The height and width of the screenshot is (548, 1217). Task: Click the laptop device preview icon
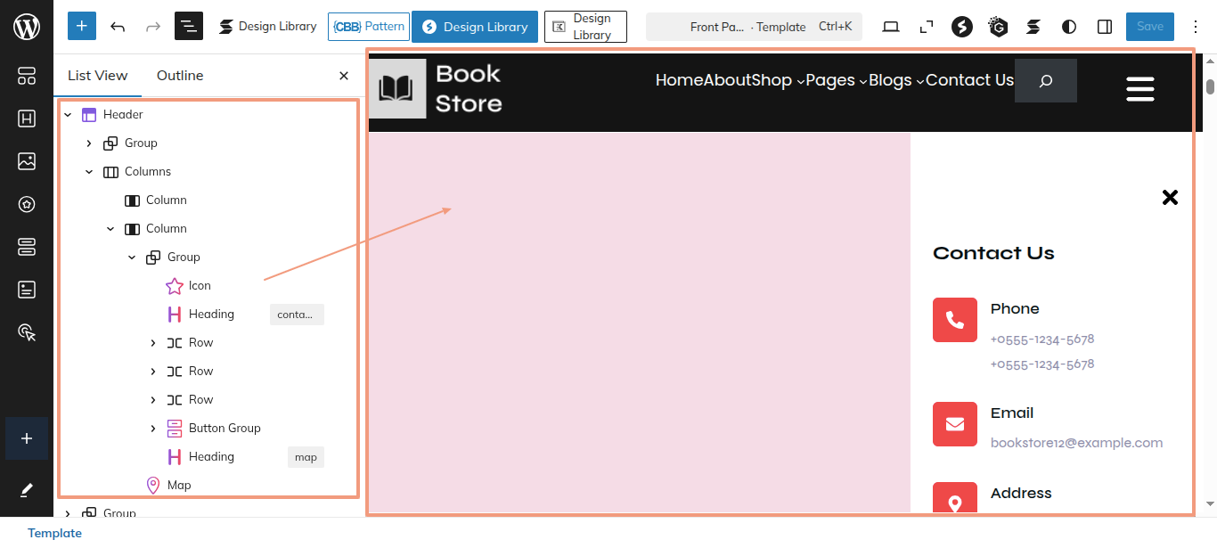point(891,27)
